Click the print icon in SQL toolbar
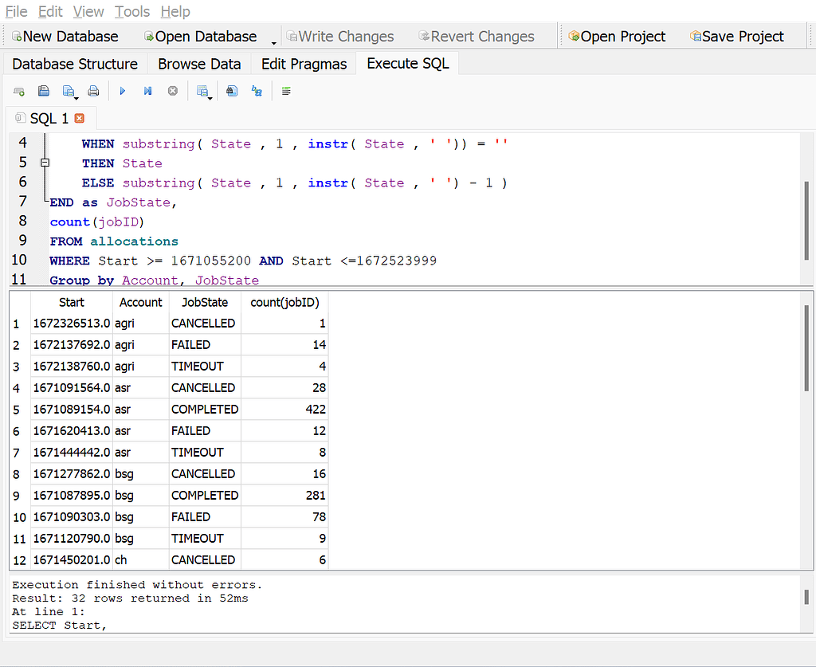816x667 pixels. [93, 92]
